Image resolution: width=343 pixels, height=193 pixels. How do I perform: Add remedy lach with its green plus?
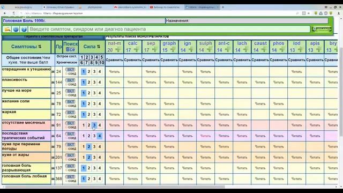(245, 50)
